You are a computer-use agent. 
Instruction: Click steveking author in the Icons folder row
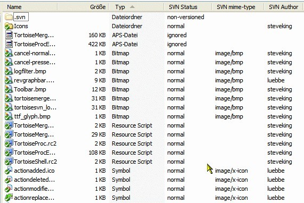pyautogui.click(x=280, y=26)
